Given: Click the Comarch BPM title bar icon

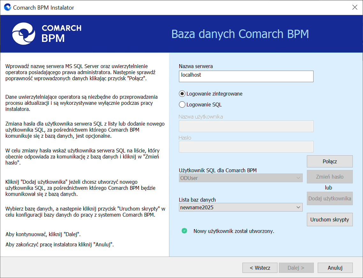Looking at the screenshot, I should pos(8,7).
